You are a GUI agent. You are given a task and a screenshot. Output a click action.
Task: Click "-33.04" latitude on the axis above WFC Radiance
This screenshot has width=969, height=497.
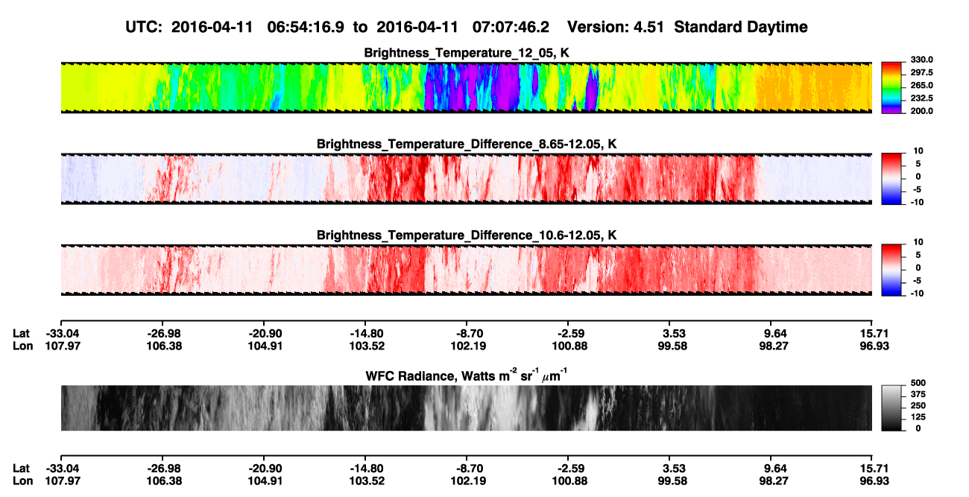[x=61, y=334]
